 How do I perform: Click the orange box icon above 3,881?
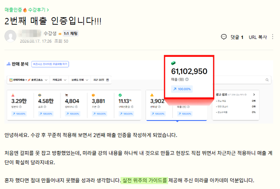click(93, 95)
